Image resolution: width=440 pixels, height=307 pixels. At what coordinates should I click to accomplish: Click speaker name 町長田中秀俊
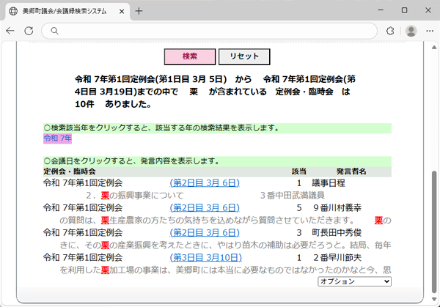point(337,232)
